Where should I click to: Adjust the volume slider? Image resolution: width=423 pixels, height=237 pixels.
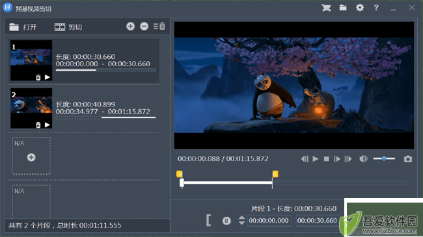click(x=384, y=158)
